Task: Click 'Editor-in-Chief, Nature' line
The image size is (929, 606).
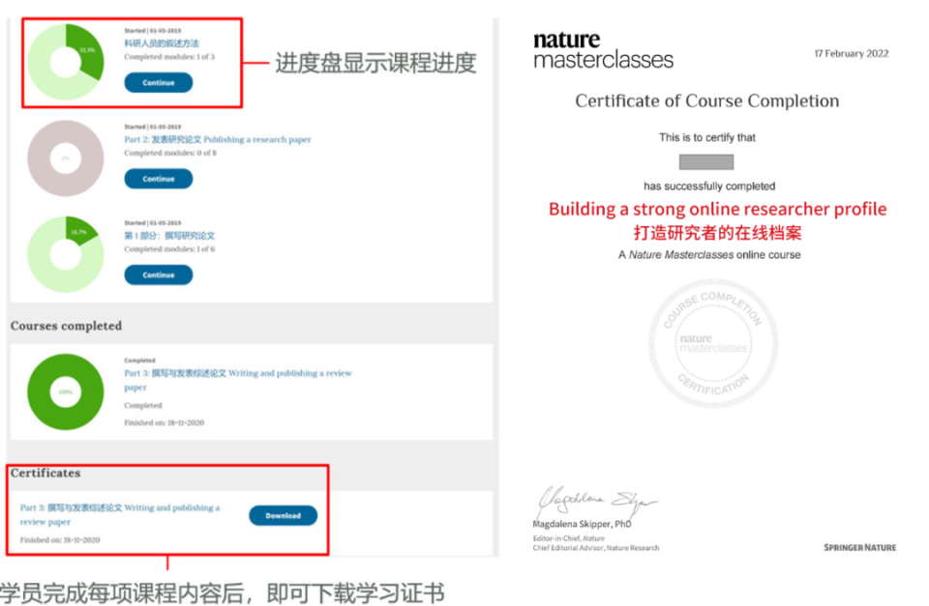Action: [x=569, y=538]
